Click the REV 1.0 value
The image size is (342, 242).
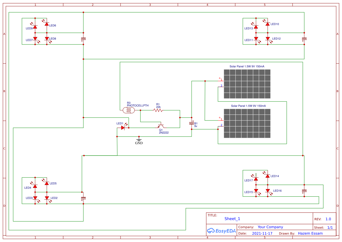pos(328,219)
